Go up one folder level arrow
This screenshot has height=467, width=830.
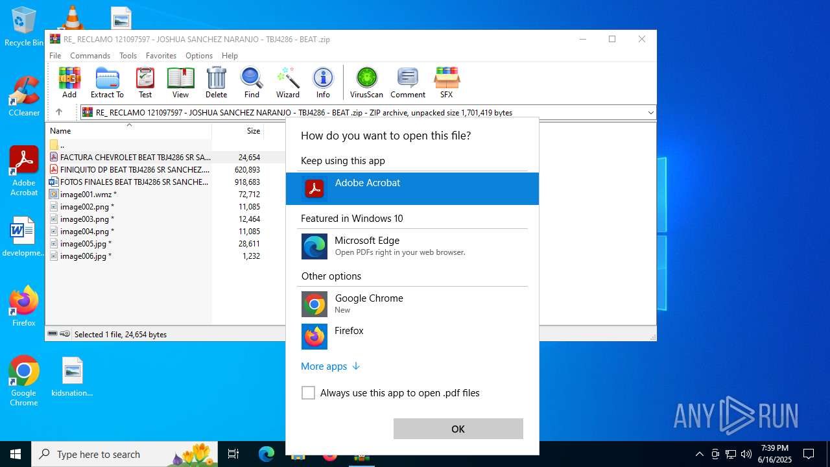(59, 112)
